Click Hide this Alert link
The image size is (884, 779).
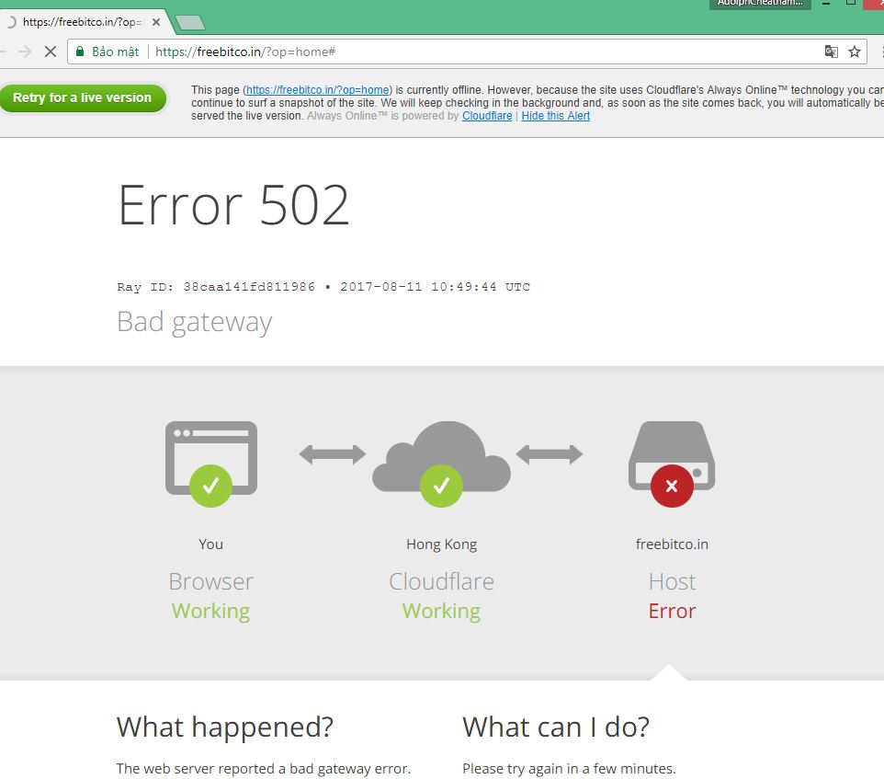tap(555, 116)
